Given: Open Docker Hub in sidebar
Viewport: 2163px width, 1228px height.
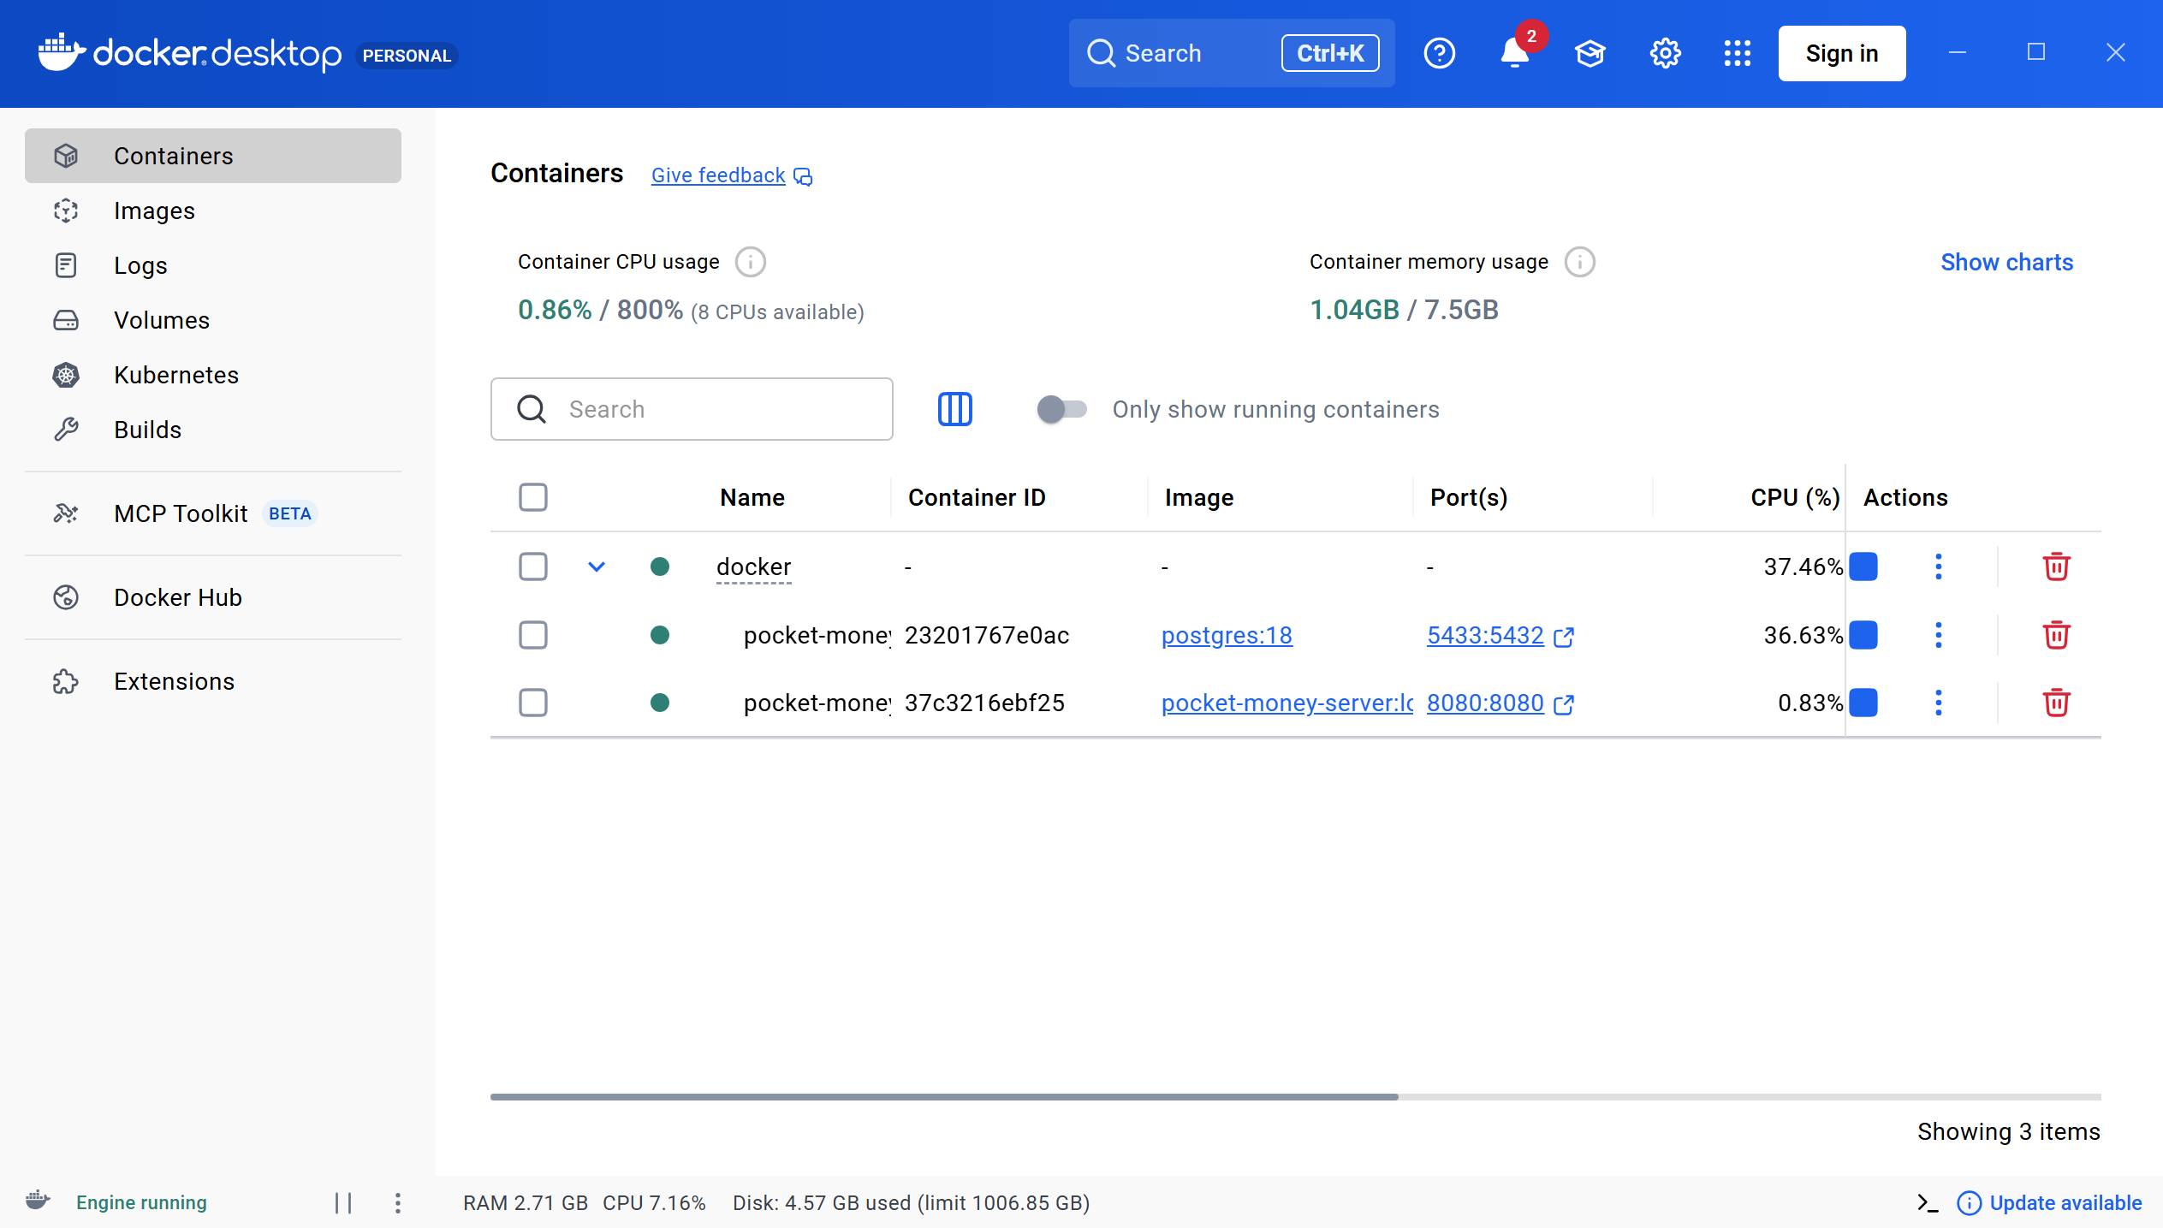Looking at the screenshot, I should click(213, 597).
